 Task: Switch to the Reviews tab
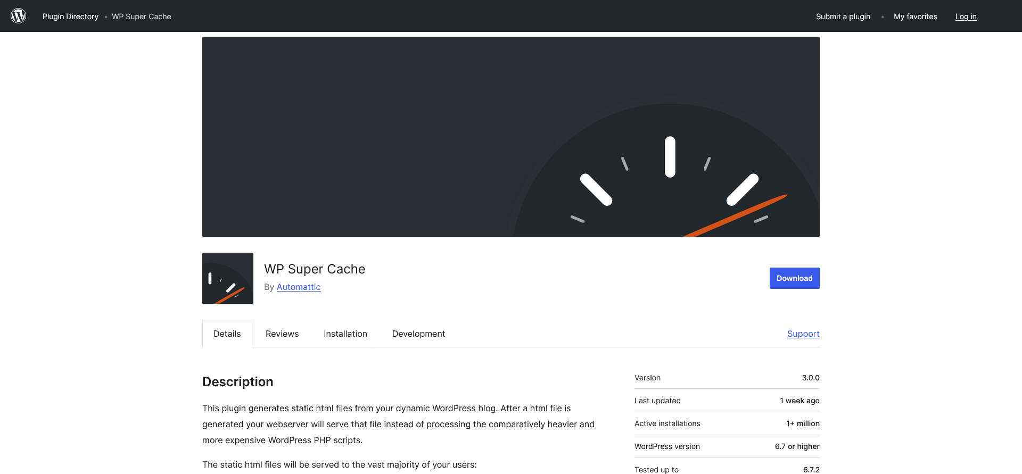pyautogui.click(x=282, y=334)
